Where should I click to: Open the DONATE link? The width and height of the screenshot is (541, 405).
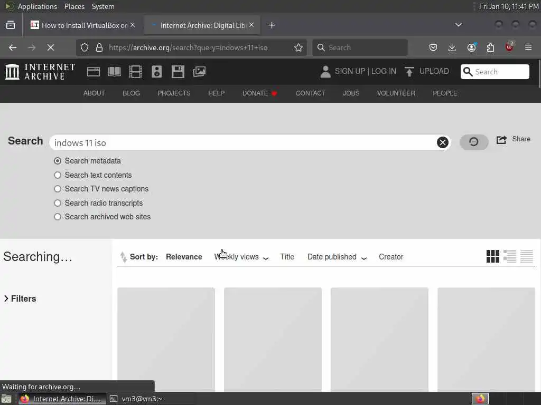click(259, 93)
